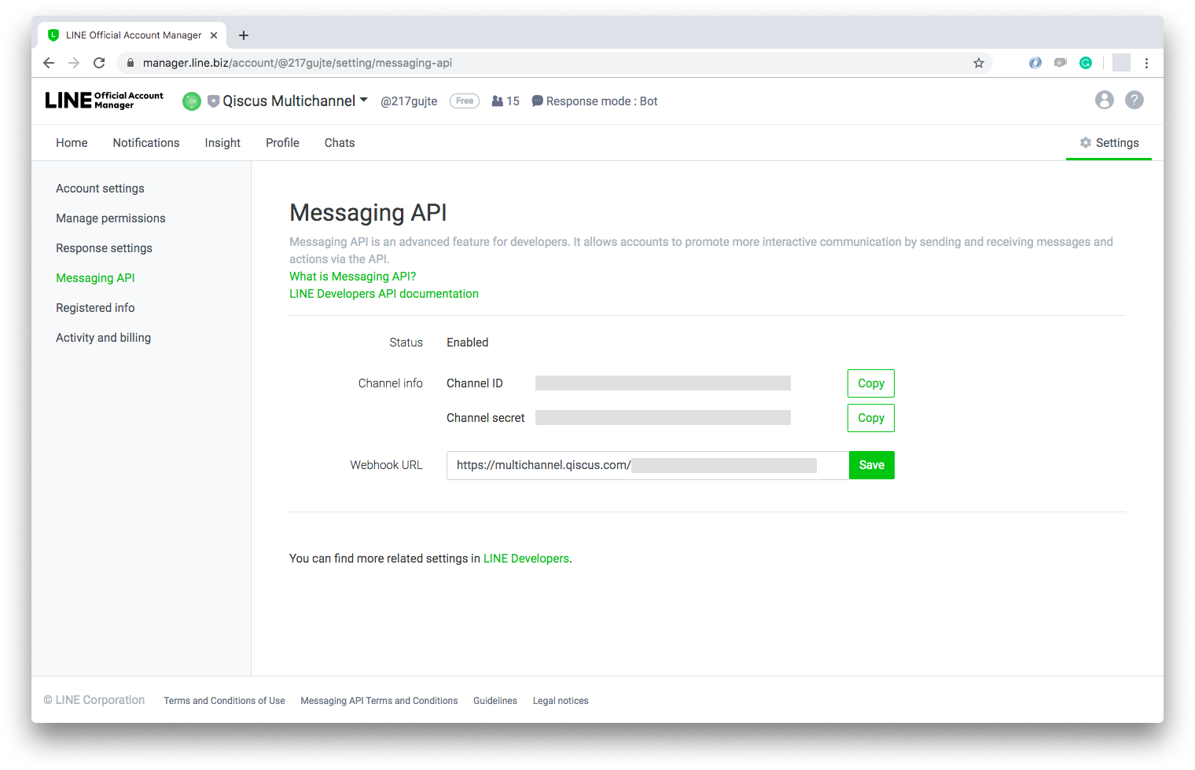Select Account settings in sidebar

point(100,189)
